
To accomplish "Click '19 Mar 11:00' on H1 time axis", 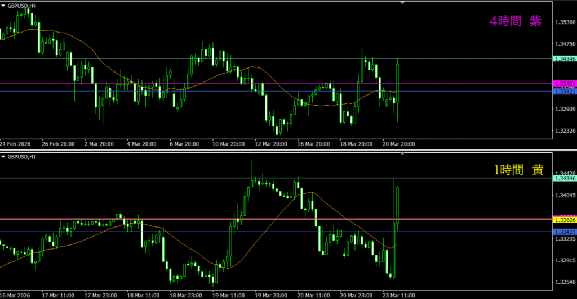I will [228, 294].
